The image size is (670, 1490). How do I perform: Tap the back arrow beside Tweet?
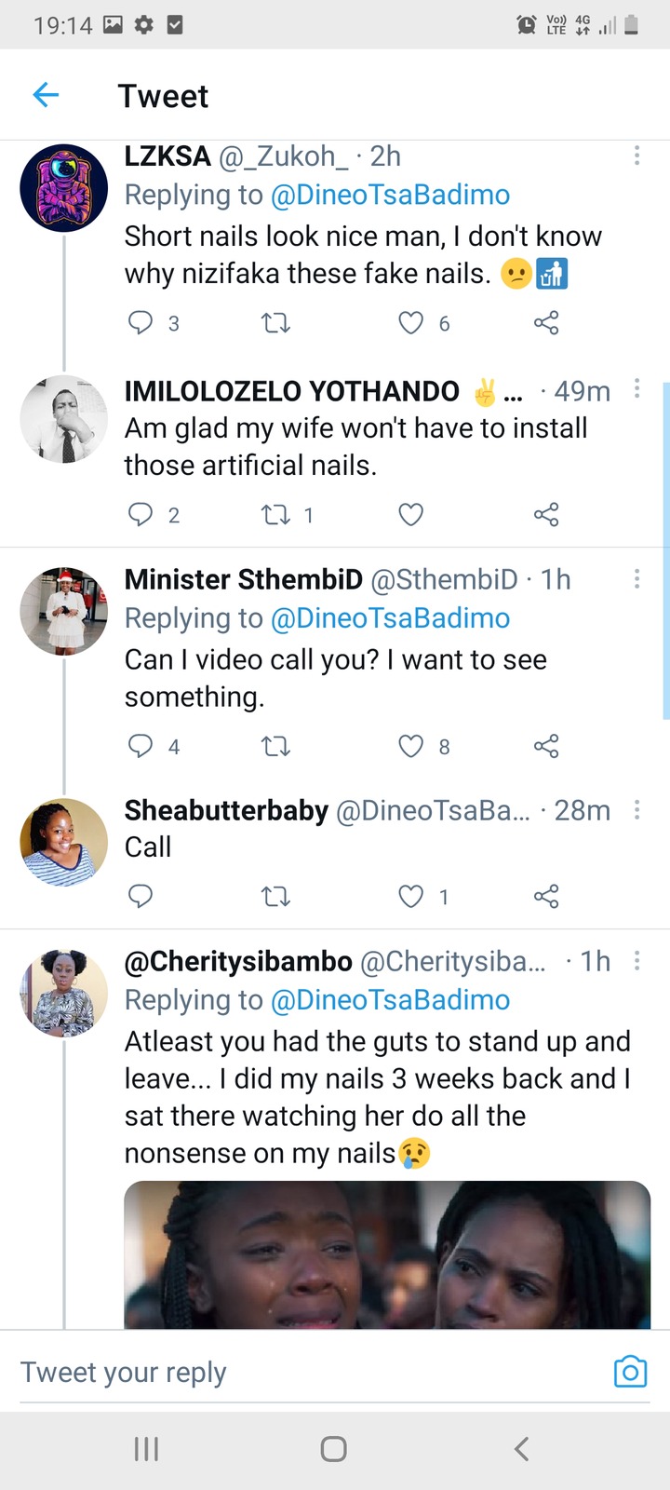point(46,95)
